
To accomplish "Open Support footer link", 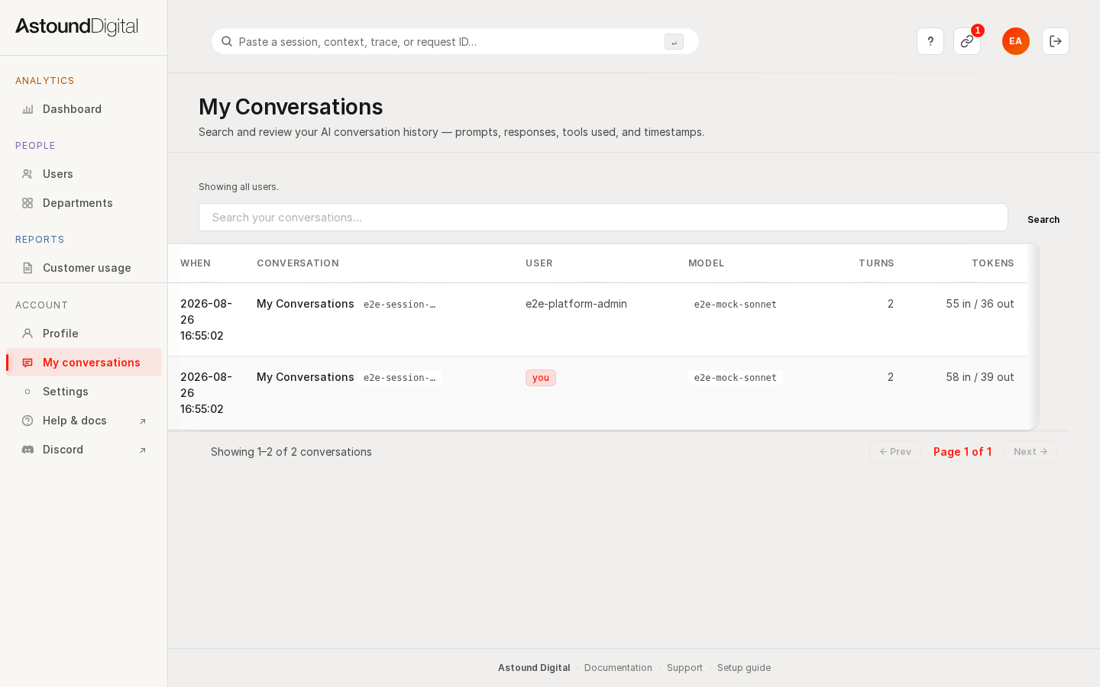I will 684,668.
